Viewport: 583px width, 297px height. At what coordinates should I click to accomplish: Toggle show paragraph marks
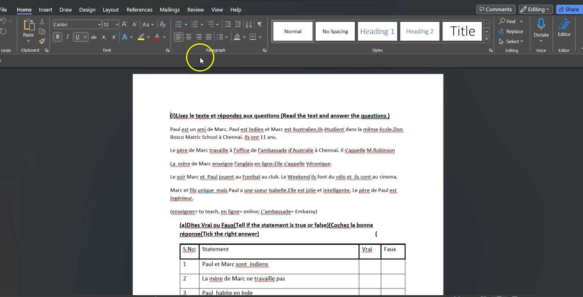tap(259, 24)
